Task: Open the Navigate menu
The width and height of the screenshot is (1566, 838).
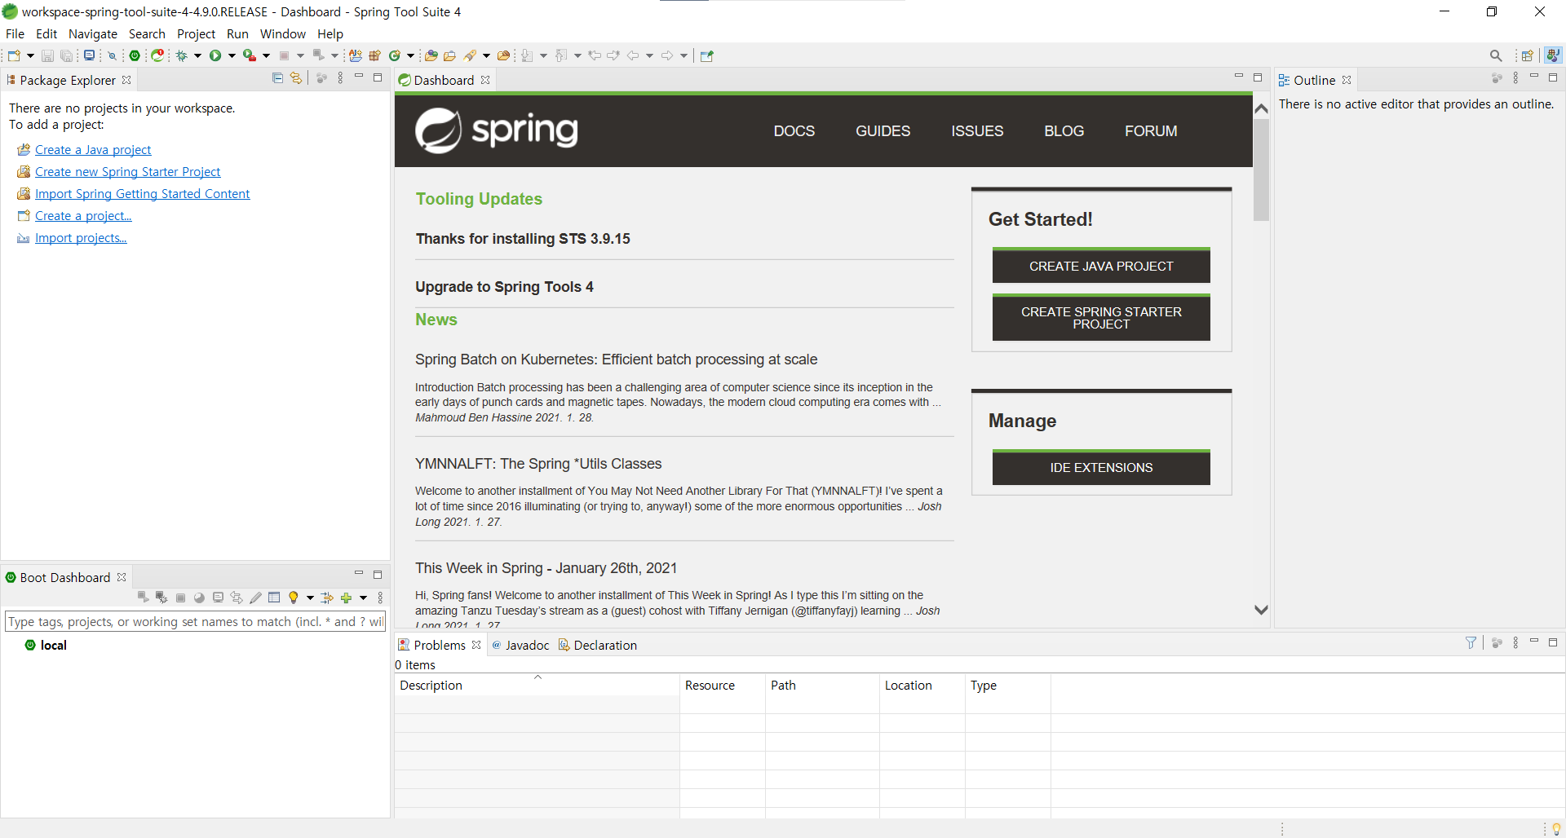Action: tap(93, 33)
